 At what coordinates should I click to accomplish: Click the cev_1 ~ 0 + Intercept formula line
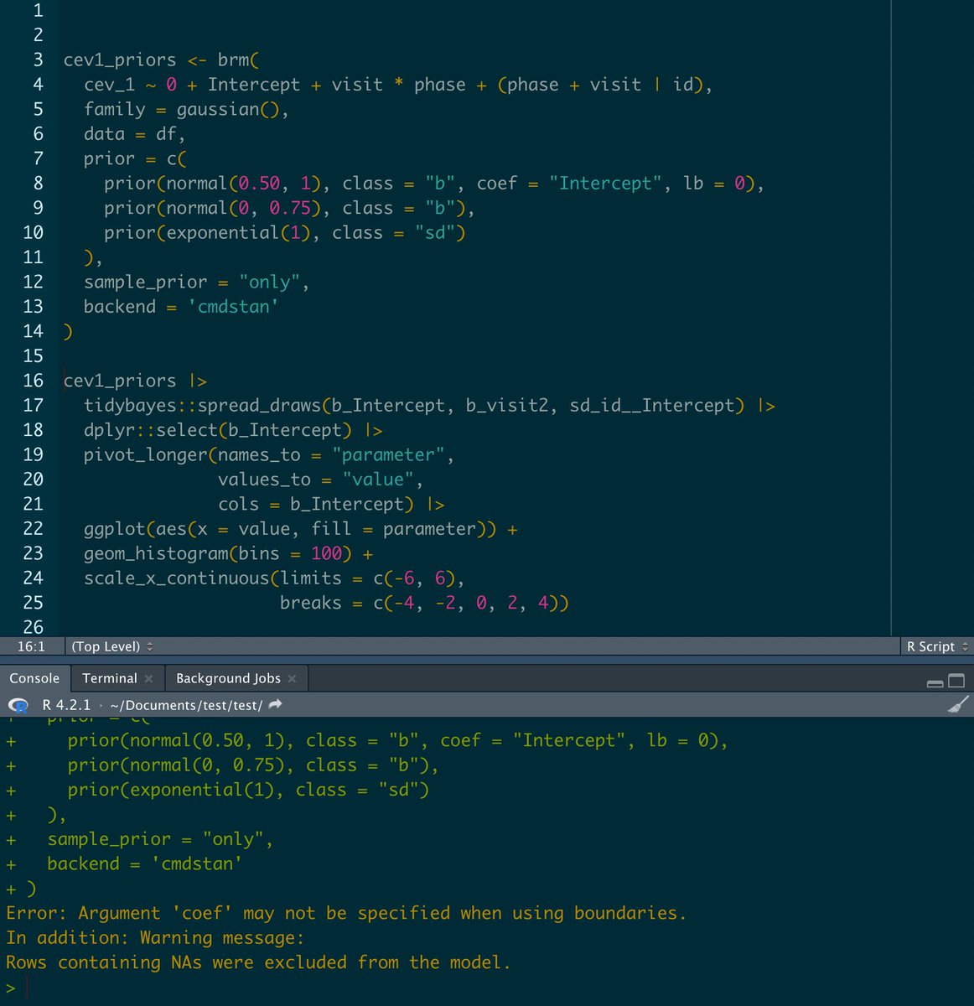click(398, 85)
